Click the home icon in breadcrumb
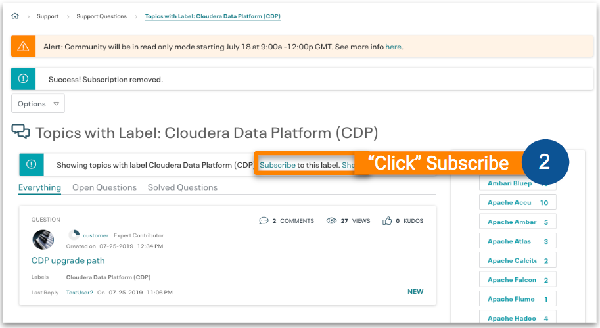600x328 pixels. pos(15,16)
